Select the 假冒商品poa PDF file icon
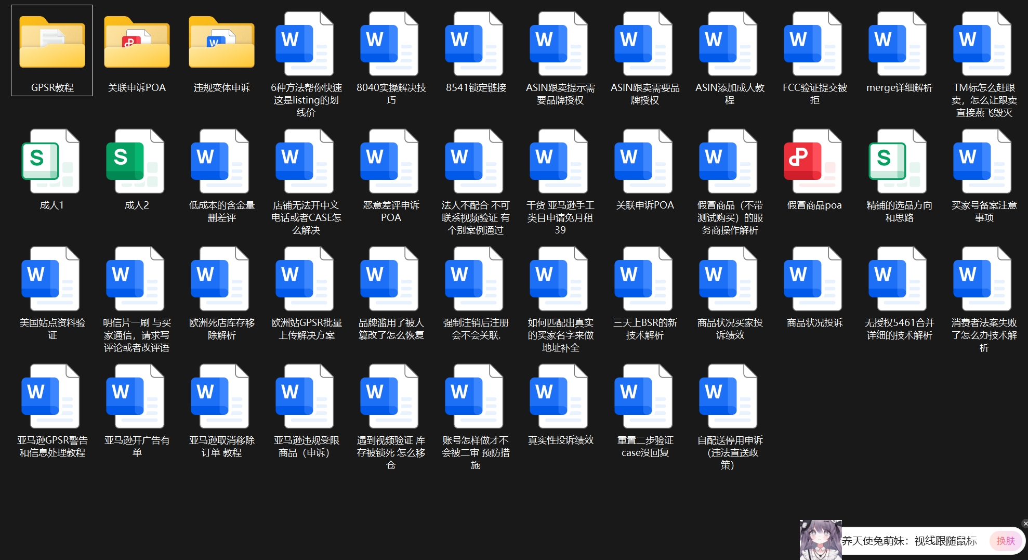Image resolution: width=1028 pixels, height=560 pixels. point(814,161)
